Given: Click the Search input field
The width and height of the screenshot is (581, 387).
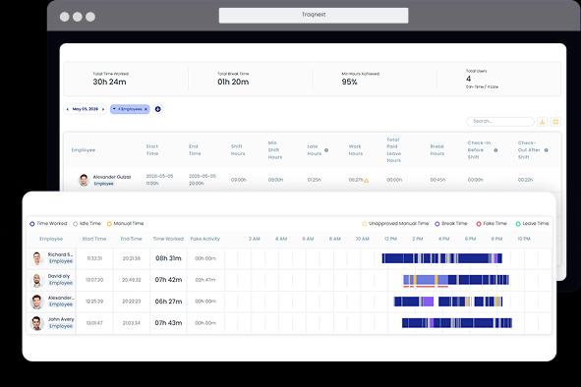Looking at the screenshot, I should click(500, 122).
